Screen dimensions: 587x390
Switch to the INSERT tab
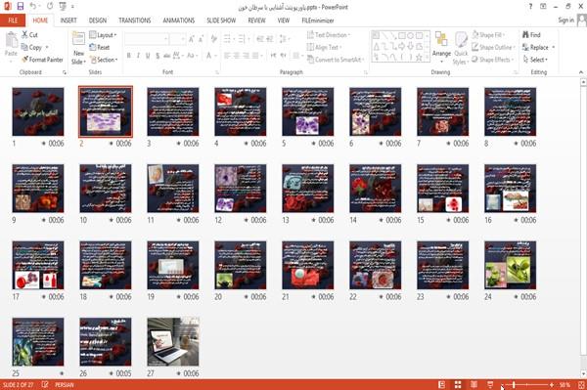[x=68, y=21]
